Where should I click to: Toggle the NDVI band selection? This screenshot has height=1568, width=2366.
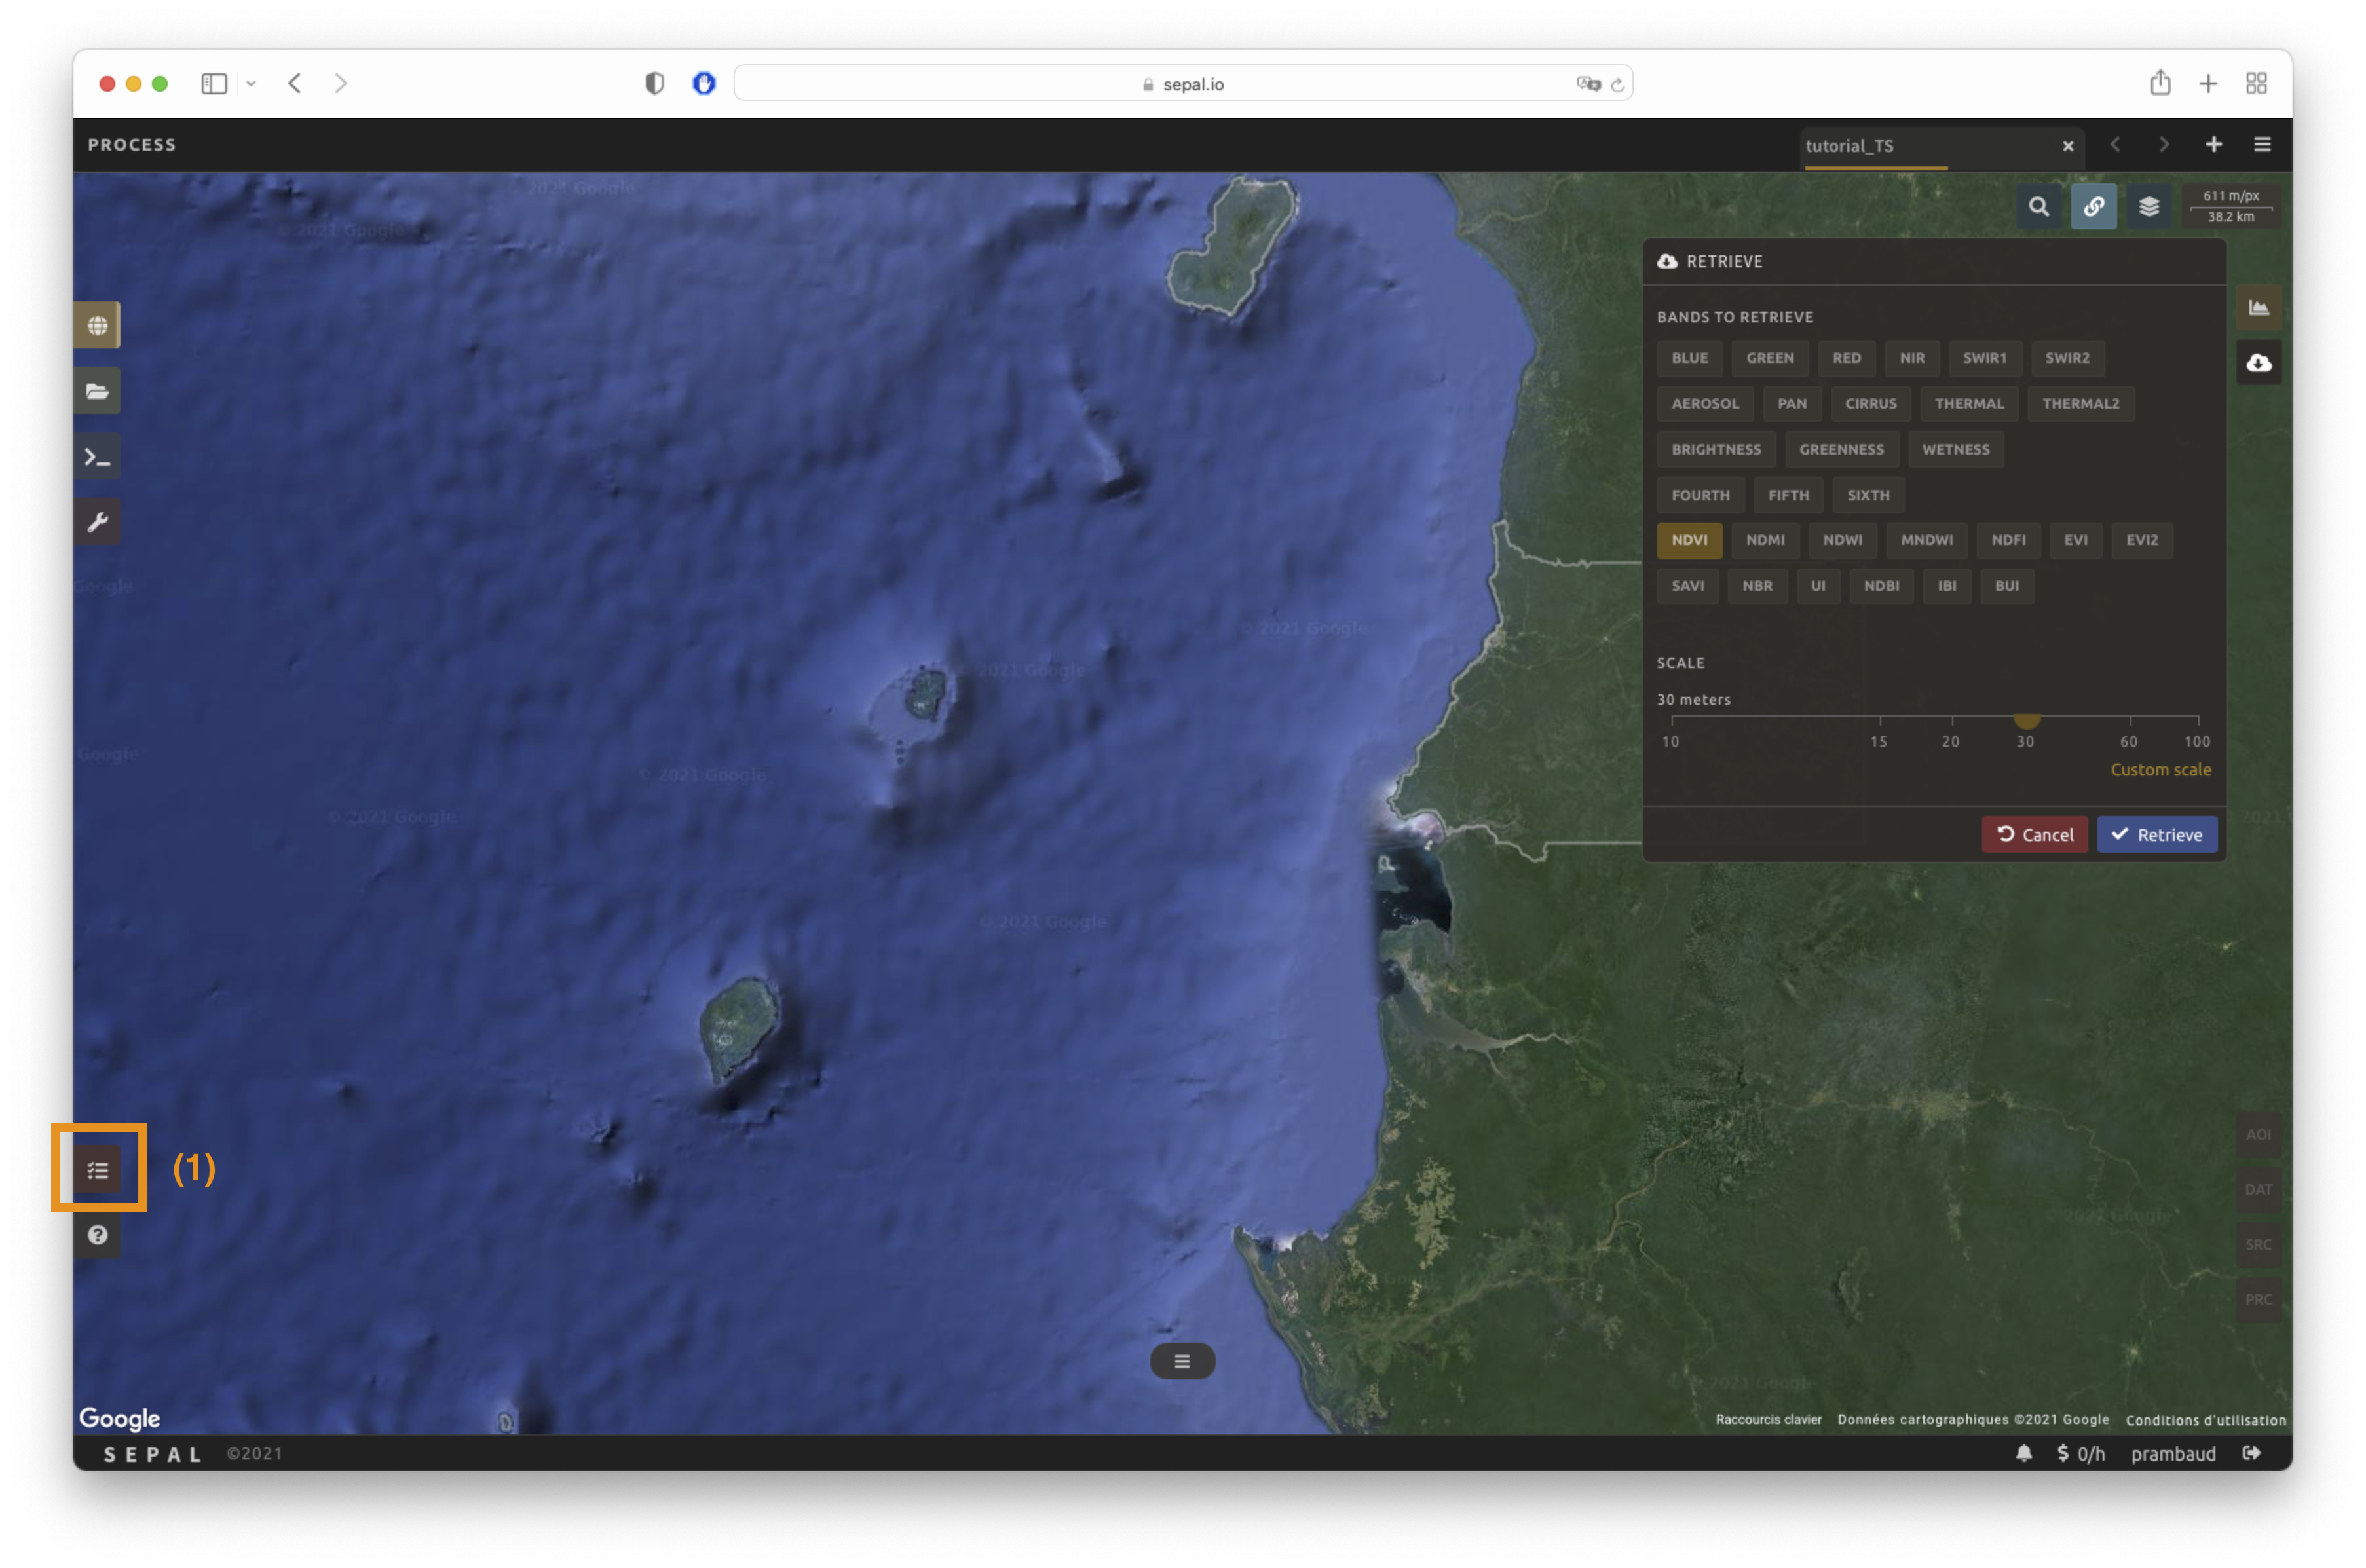(x=1689, y=540)
